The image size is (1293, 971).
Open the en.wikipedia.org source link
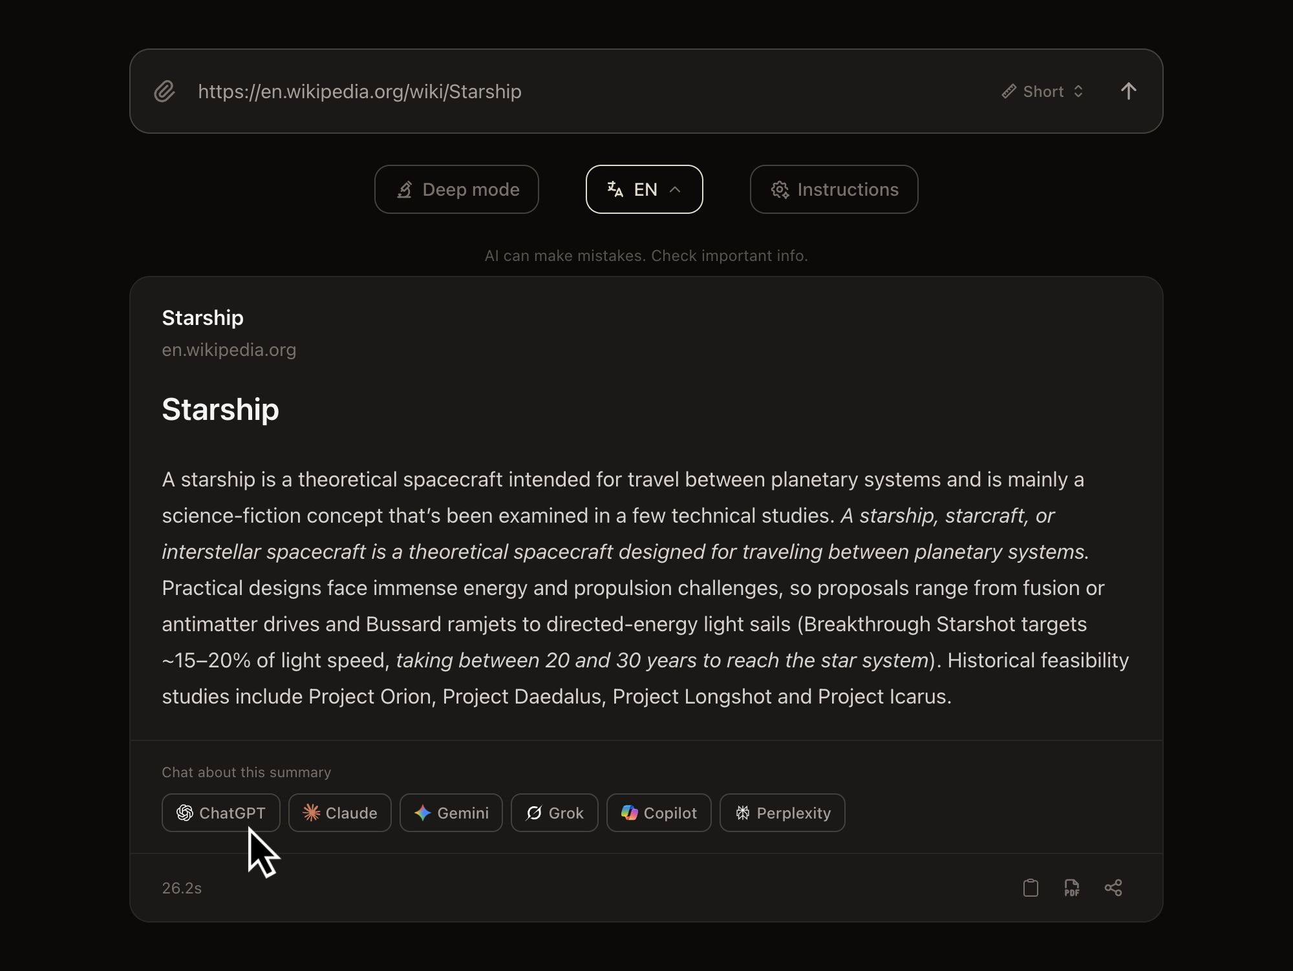pos(229,350)
